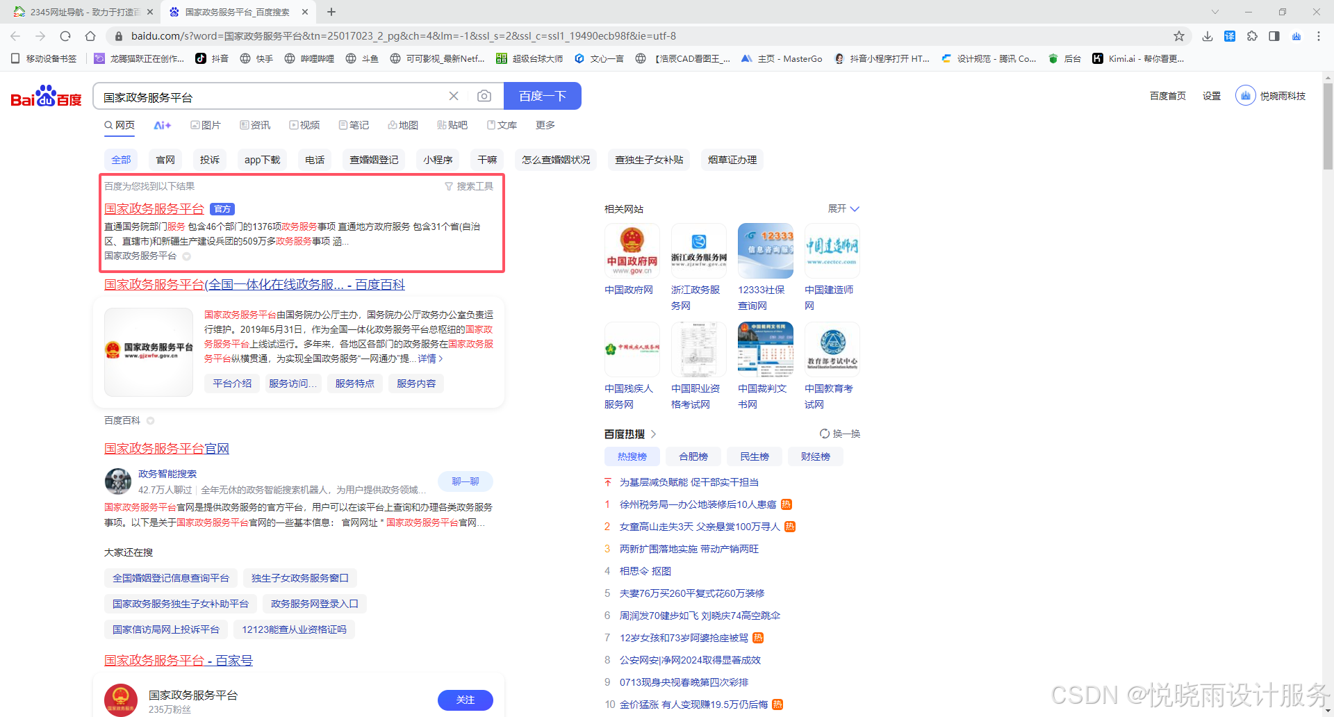Open a new browser tab
The image size is (1334, 717).
[x=331, y=12]
